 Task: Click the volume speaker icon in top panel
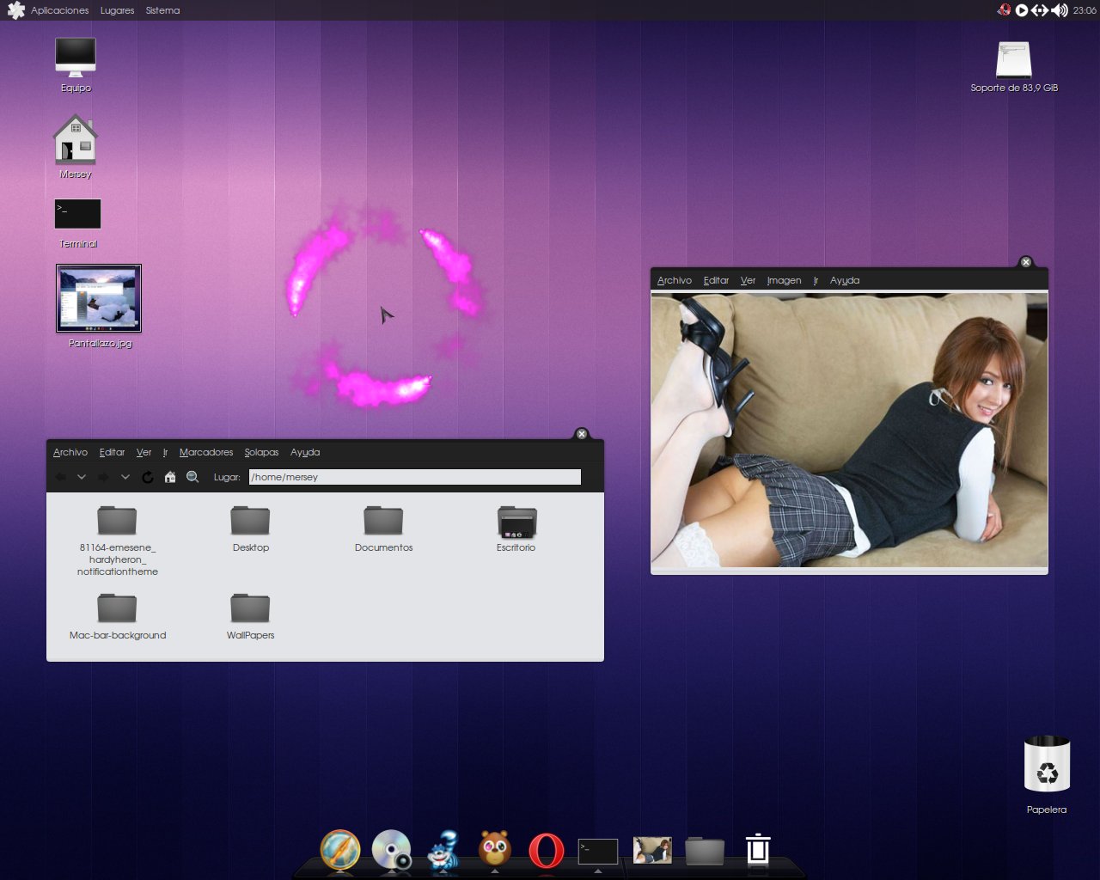click(x=1060, y=10)
